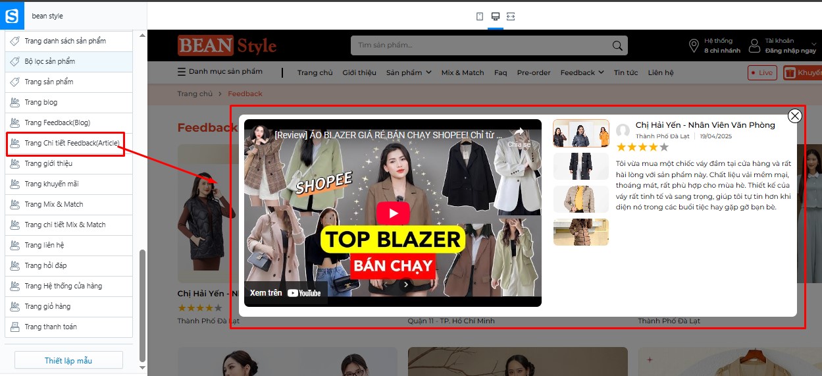The width and height of the screenshot is (822, 376).
Task: Click the account user icon
Action: pos(755,45)
